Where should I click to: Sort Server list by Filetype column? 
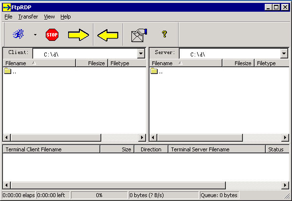coord(272,63)
